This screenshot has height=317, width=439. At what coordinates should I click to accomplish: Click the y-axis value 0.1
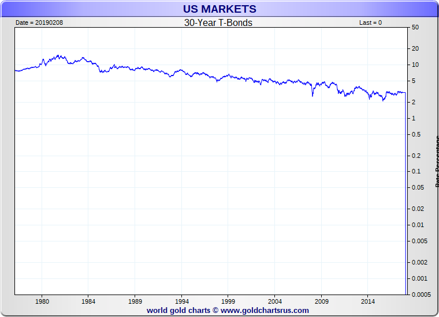[x=416, y=172]
